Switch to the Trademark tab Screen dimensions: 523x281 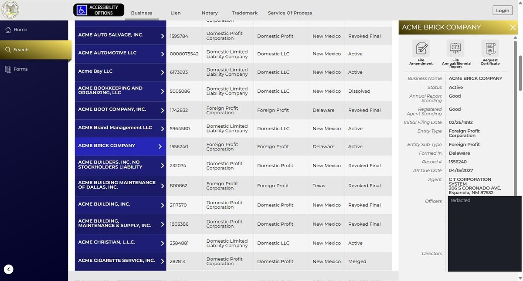click(x=245, y=13)
